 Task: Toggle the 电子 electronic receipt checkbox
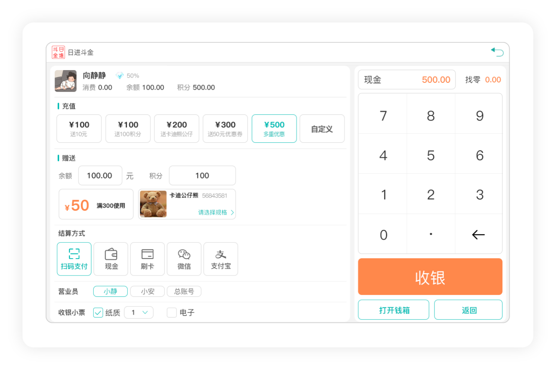tap(172, 313)
